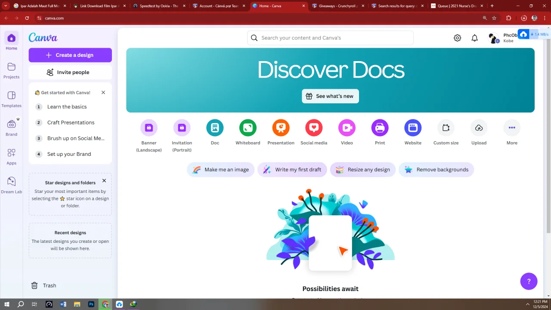Open the Home sidebar icon

[12, 38]
